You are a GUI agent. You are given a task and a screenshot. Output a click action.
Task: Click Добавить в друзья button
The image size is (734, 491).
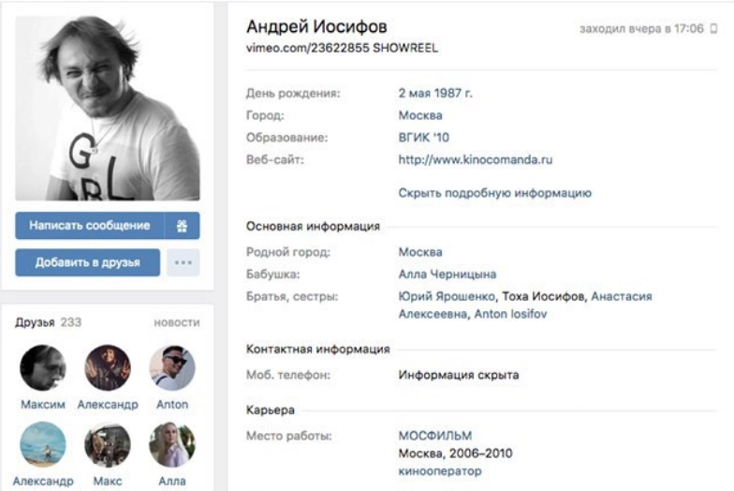(88, 262)
